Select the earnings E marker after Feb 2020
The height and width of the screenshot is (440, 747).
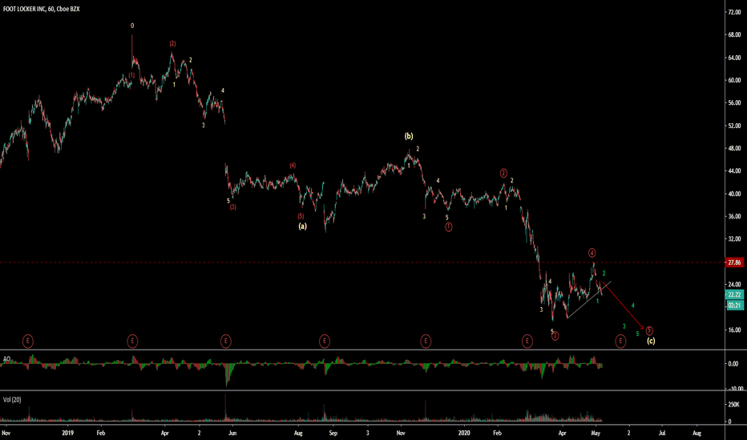[527, 341]
